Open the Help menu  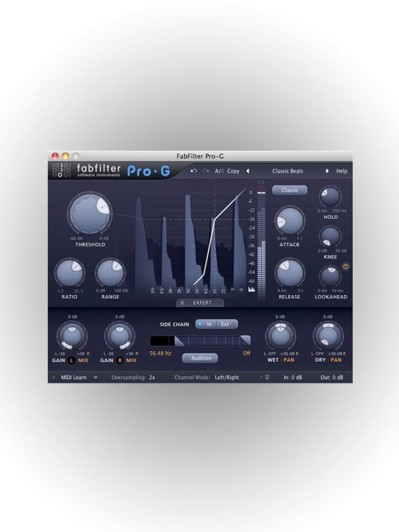click(342, 171)
